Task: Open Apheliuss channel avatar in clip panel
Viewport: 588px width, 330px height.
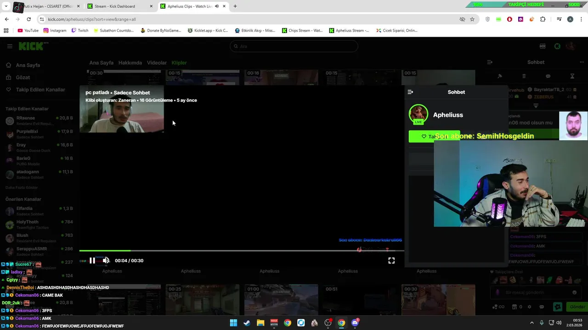Action: 418,115
